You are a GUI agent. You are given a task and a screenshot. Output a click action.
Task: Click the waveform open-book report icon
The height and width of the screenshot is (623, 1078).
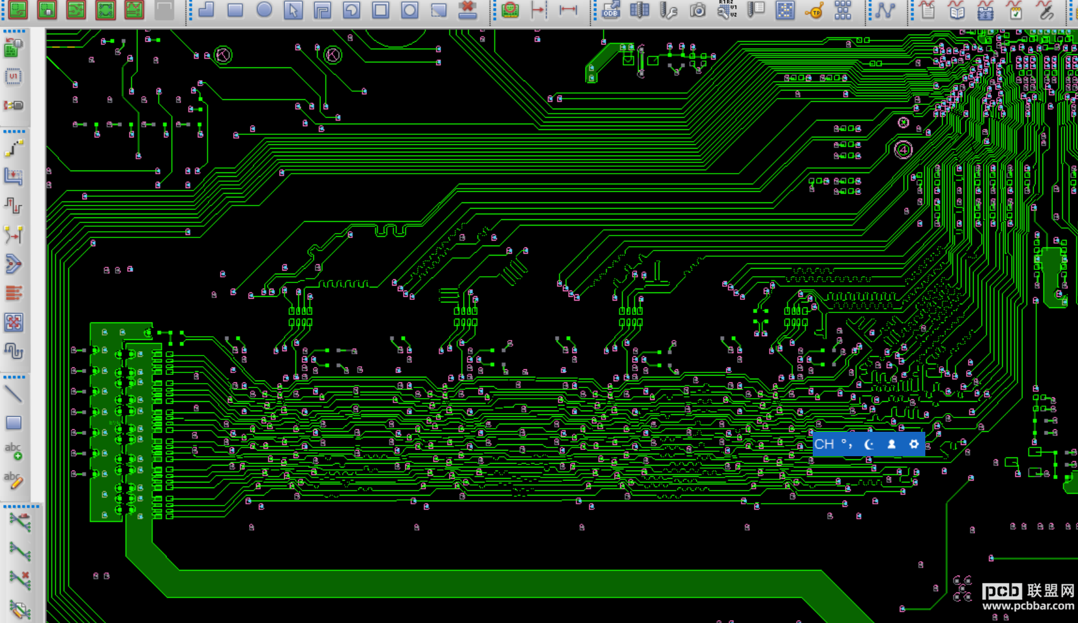pos(957,10)
